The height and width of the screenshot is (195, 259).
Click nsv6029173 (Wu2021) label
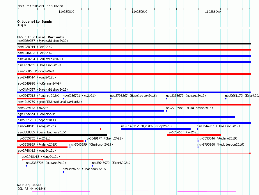pos(34,108)
